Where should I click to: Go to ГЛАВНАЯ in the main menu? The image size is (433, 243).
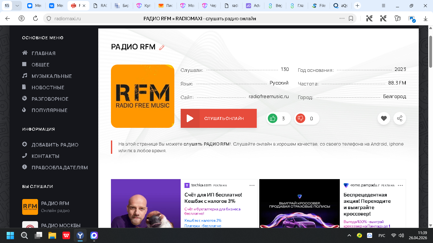point(43,53)
